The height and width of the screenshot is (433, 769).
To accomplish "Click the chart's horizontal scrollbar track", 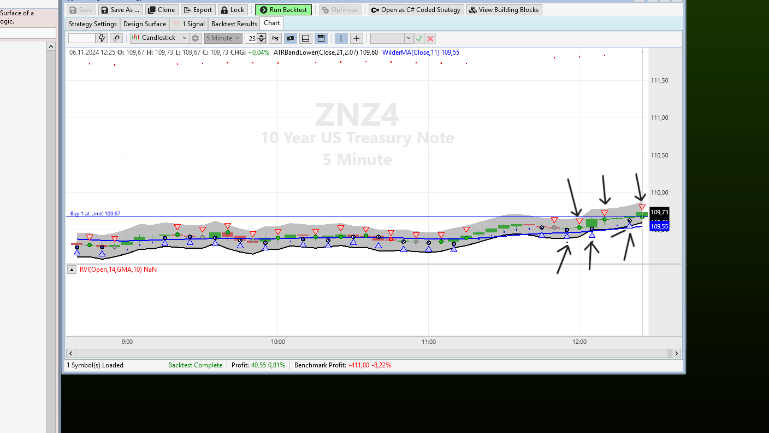I will (374, 353).
